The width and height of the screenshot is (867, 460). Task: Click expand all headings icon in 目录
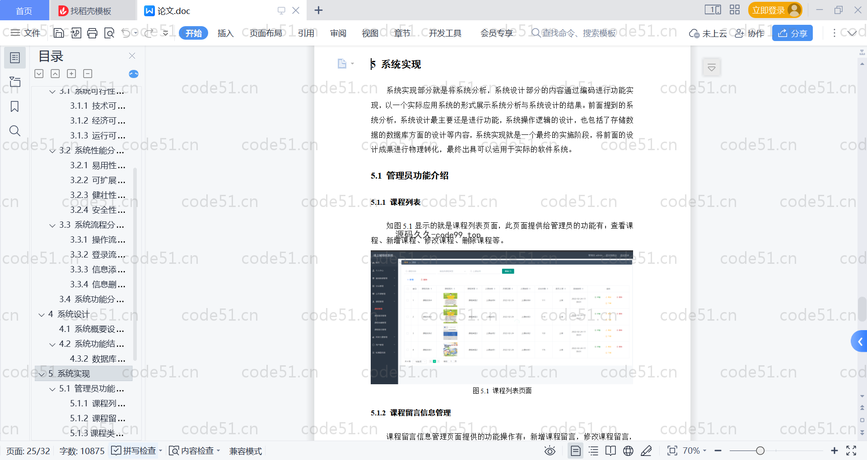coord(39,74)
